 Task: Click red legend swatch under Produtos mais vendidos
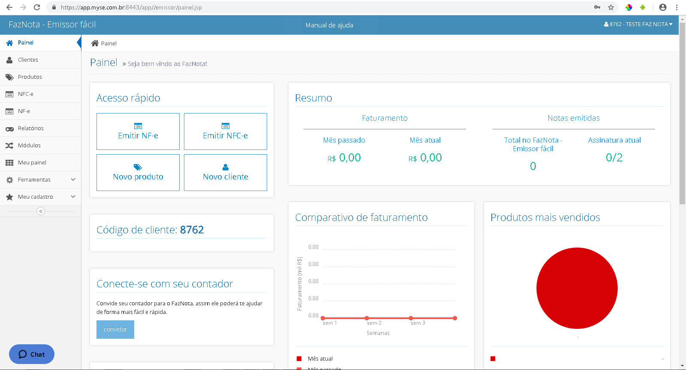pos(493,358)
